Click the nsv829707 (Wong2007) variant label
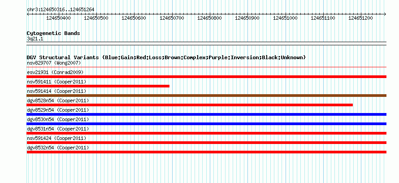 54,63
